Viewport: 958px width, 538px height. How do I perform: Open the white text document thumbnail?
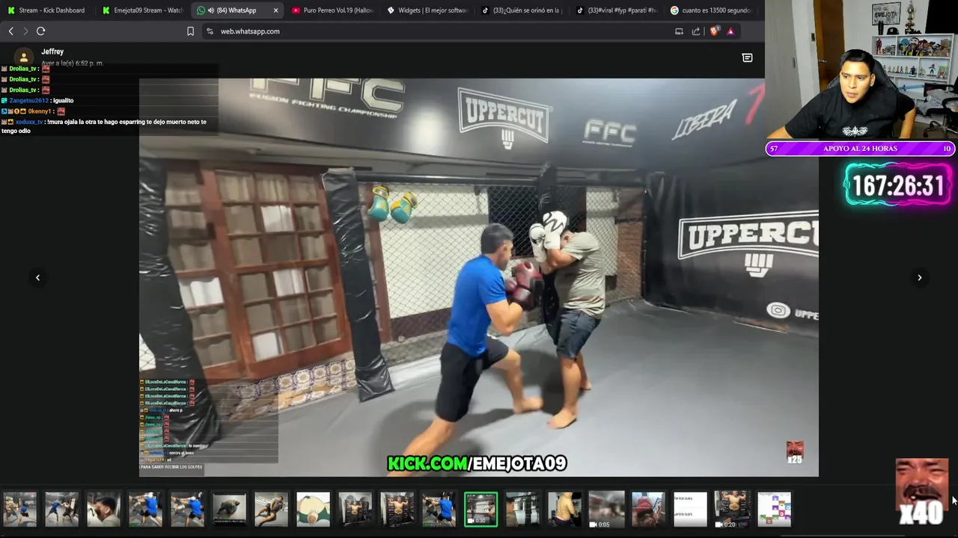coord(690,509)
